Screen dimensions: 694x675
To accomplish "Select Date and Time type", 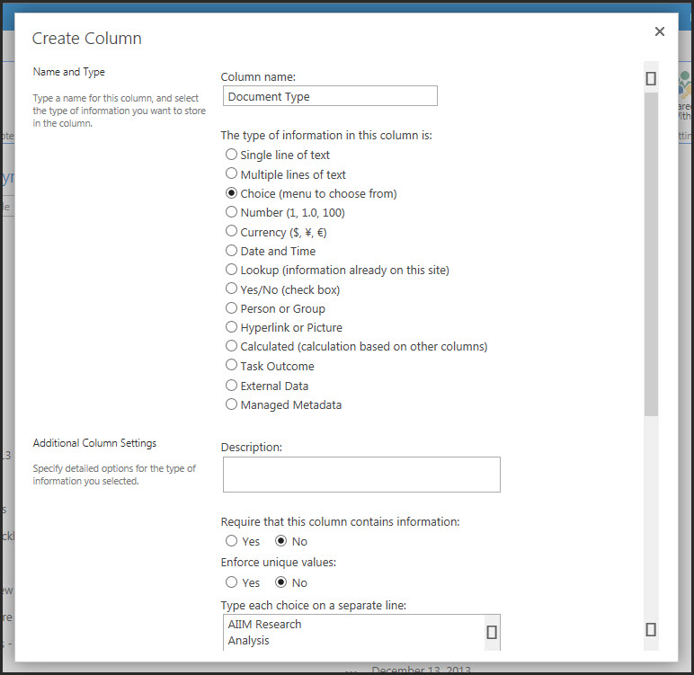I will point(232,251).
